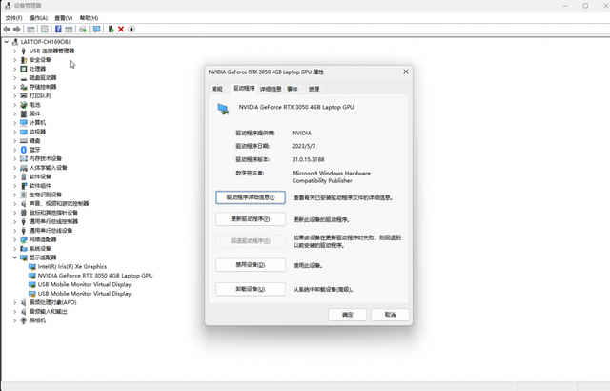
Task: Click the Bluetooth icon beside 蓝牙
Action: coord(24,150)
